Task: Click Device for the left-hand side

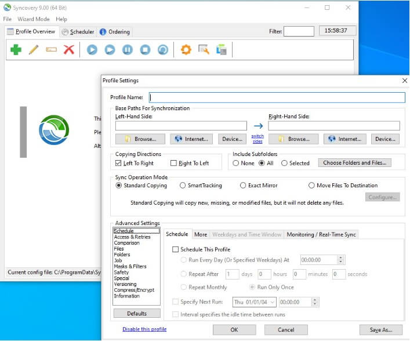Action: point(232,139)
